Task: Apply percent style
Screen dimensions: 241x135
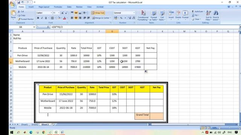Action: pyautogui.click(x=121, y=18)
